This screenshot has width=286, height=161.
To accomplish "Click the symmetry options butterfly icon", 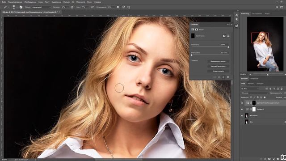I will tap(129, 7).
